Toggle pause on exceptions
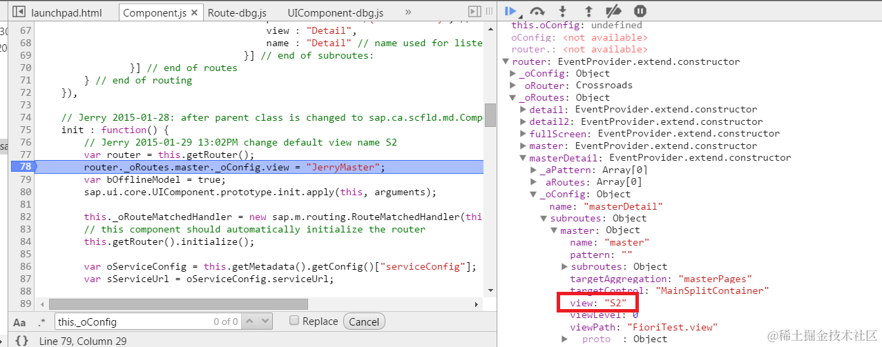This screenshot has width=882, height=347. [640, 11]
